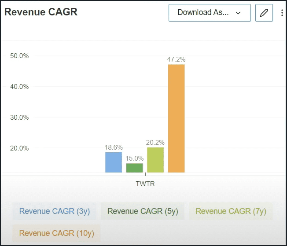This screenshot has height=246, width=287.
Task: Click the 50.0% y-axis label
Action: coord(19,56)
